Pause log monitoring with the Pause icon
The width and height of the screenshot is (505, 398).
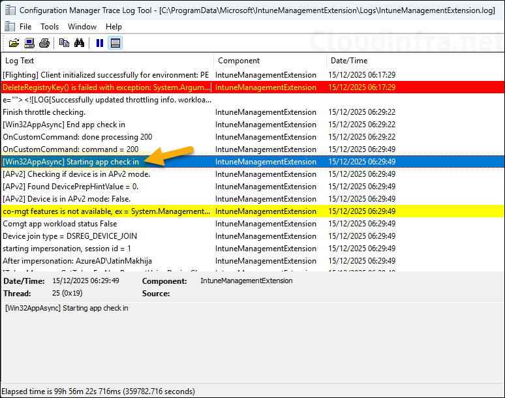[100, 43]
